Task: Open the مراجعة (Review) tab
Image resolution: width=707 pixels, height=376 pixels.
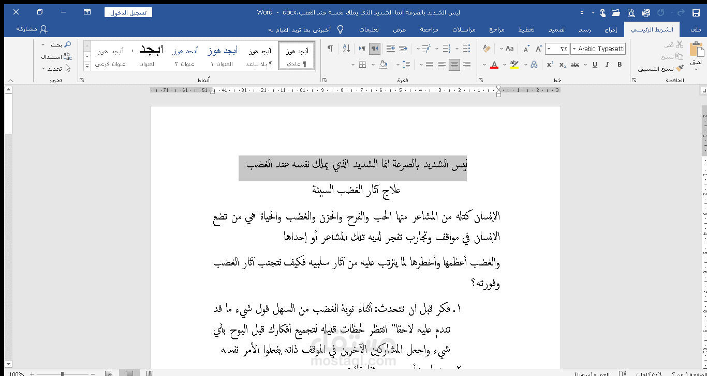Action: coord(429,30)
